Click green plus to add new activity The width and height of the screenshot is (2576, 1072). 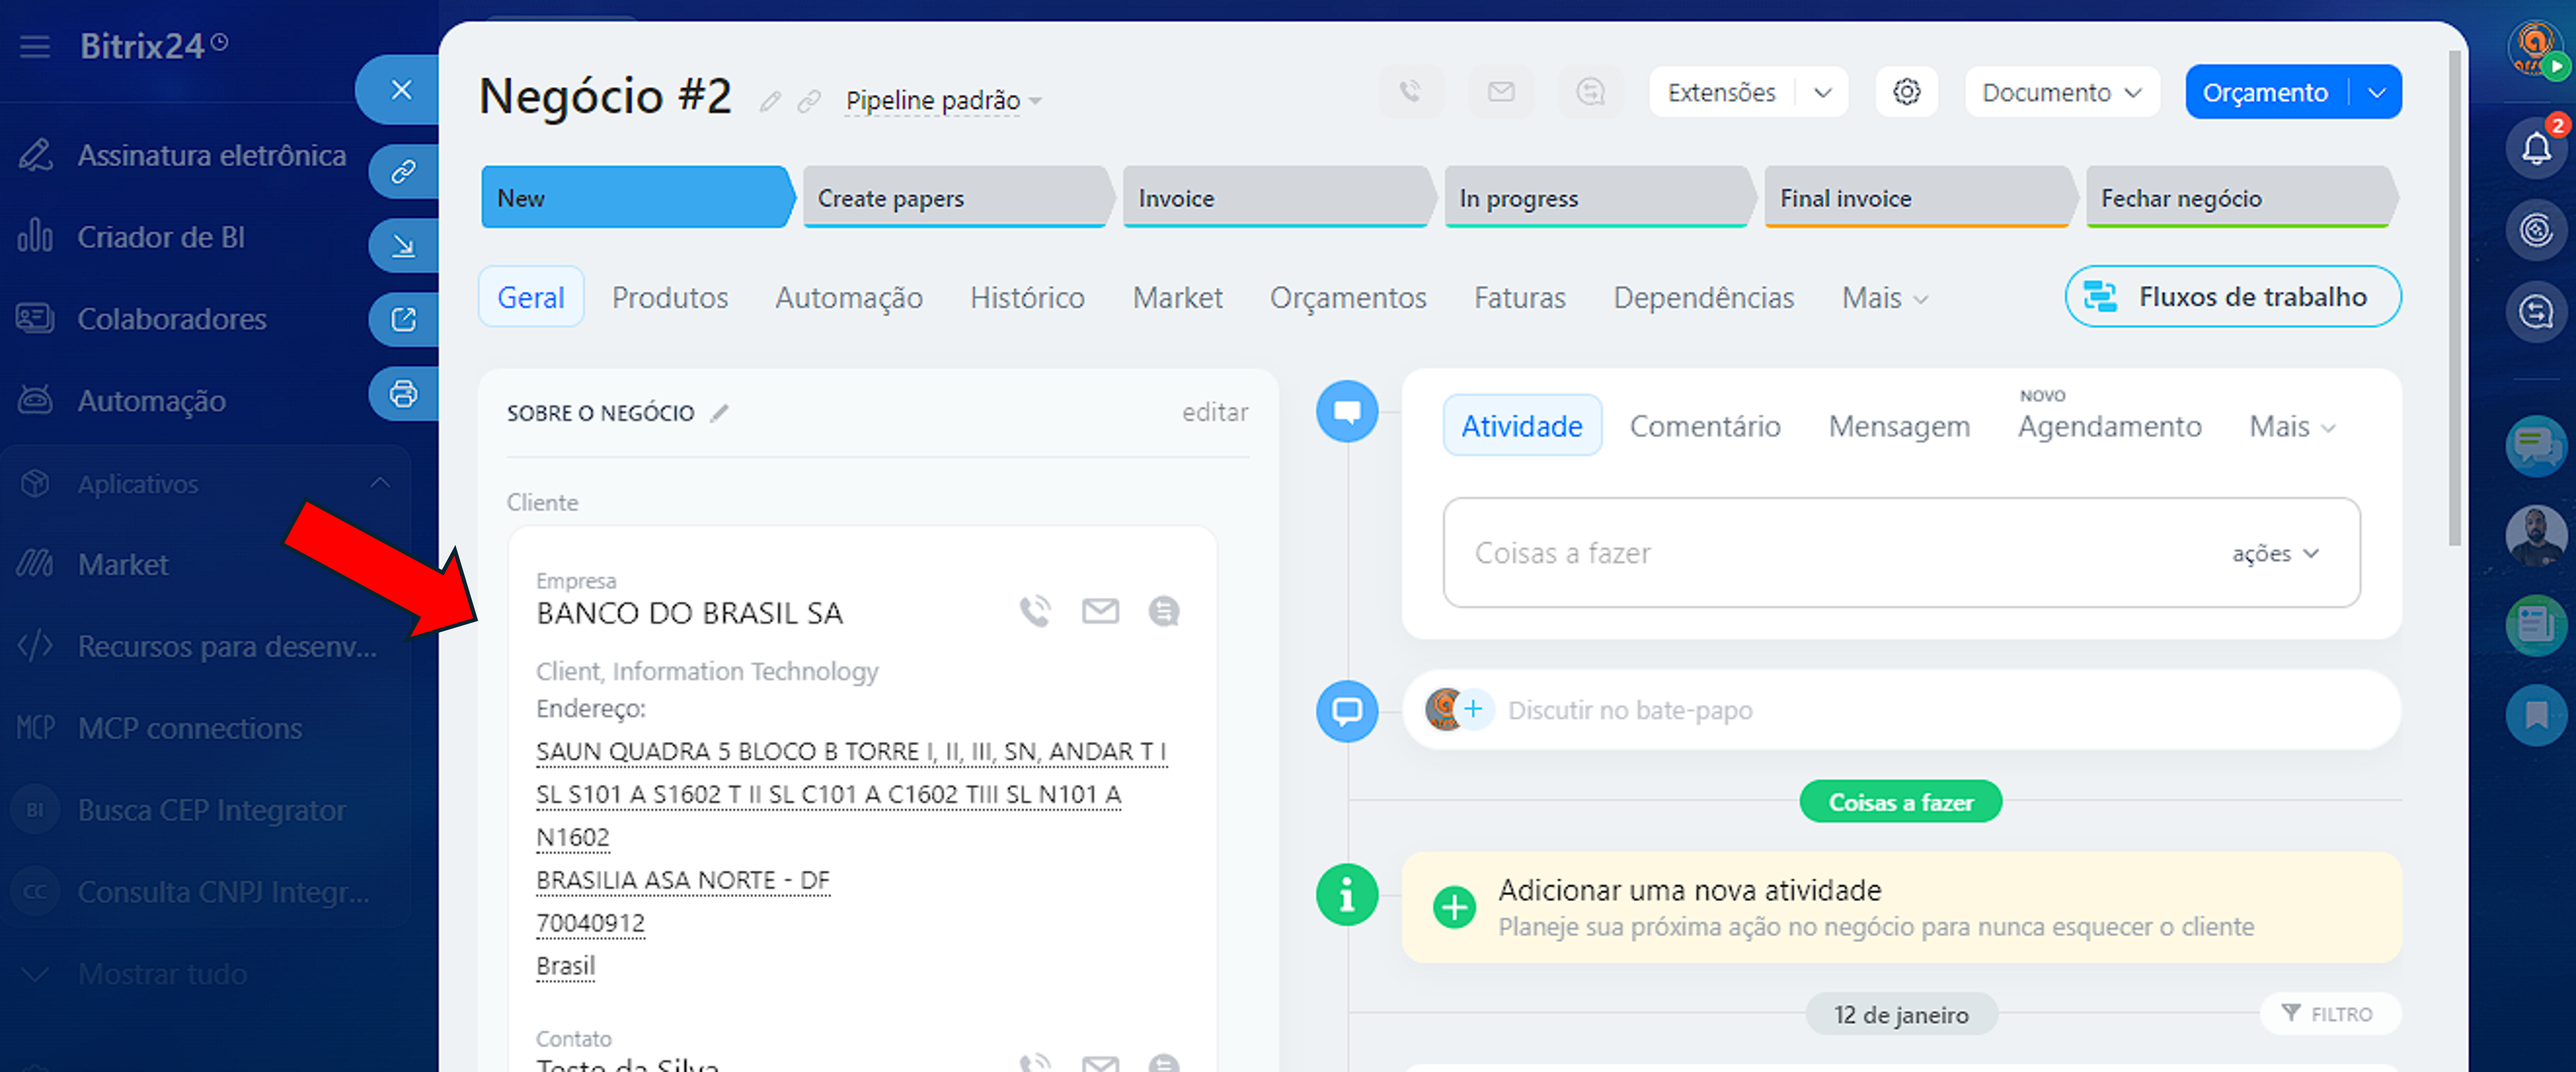pyautogui.click(x=1454, y=907)
